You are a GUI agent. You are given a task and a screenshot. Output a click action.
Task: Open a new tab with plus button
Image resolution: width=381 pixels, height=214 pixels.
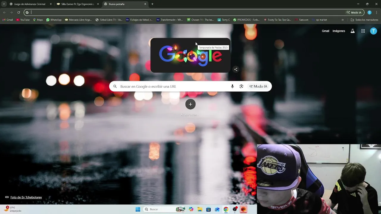(x=152, y=4)
